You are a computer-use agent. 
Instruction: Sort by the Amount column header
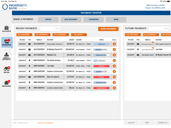(72, 40)
